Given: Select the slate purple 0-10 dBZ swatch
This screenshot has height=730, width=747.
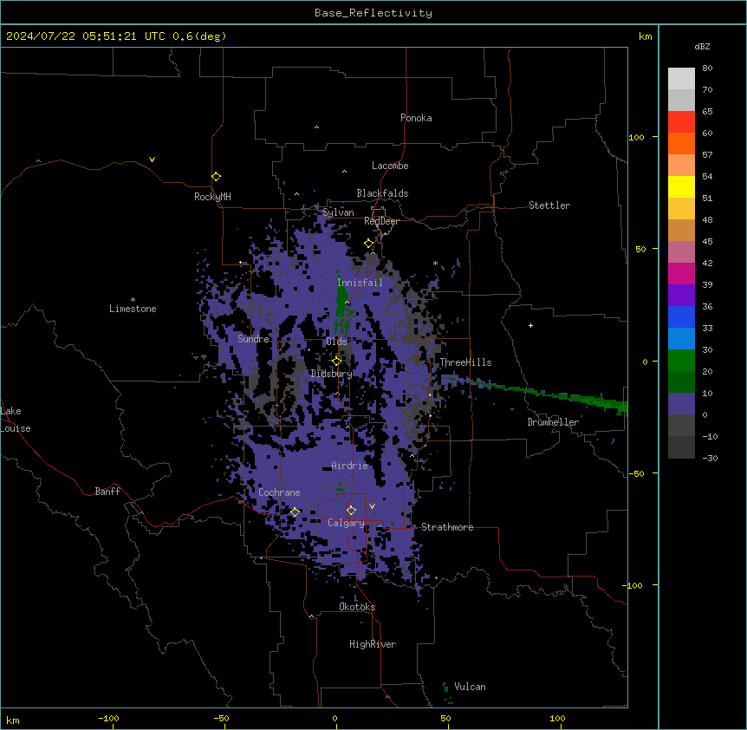Looking at the screenshot, I should click(x=681, y=404).
